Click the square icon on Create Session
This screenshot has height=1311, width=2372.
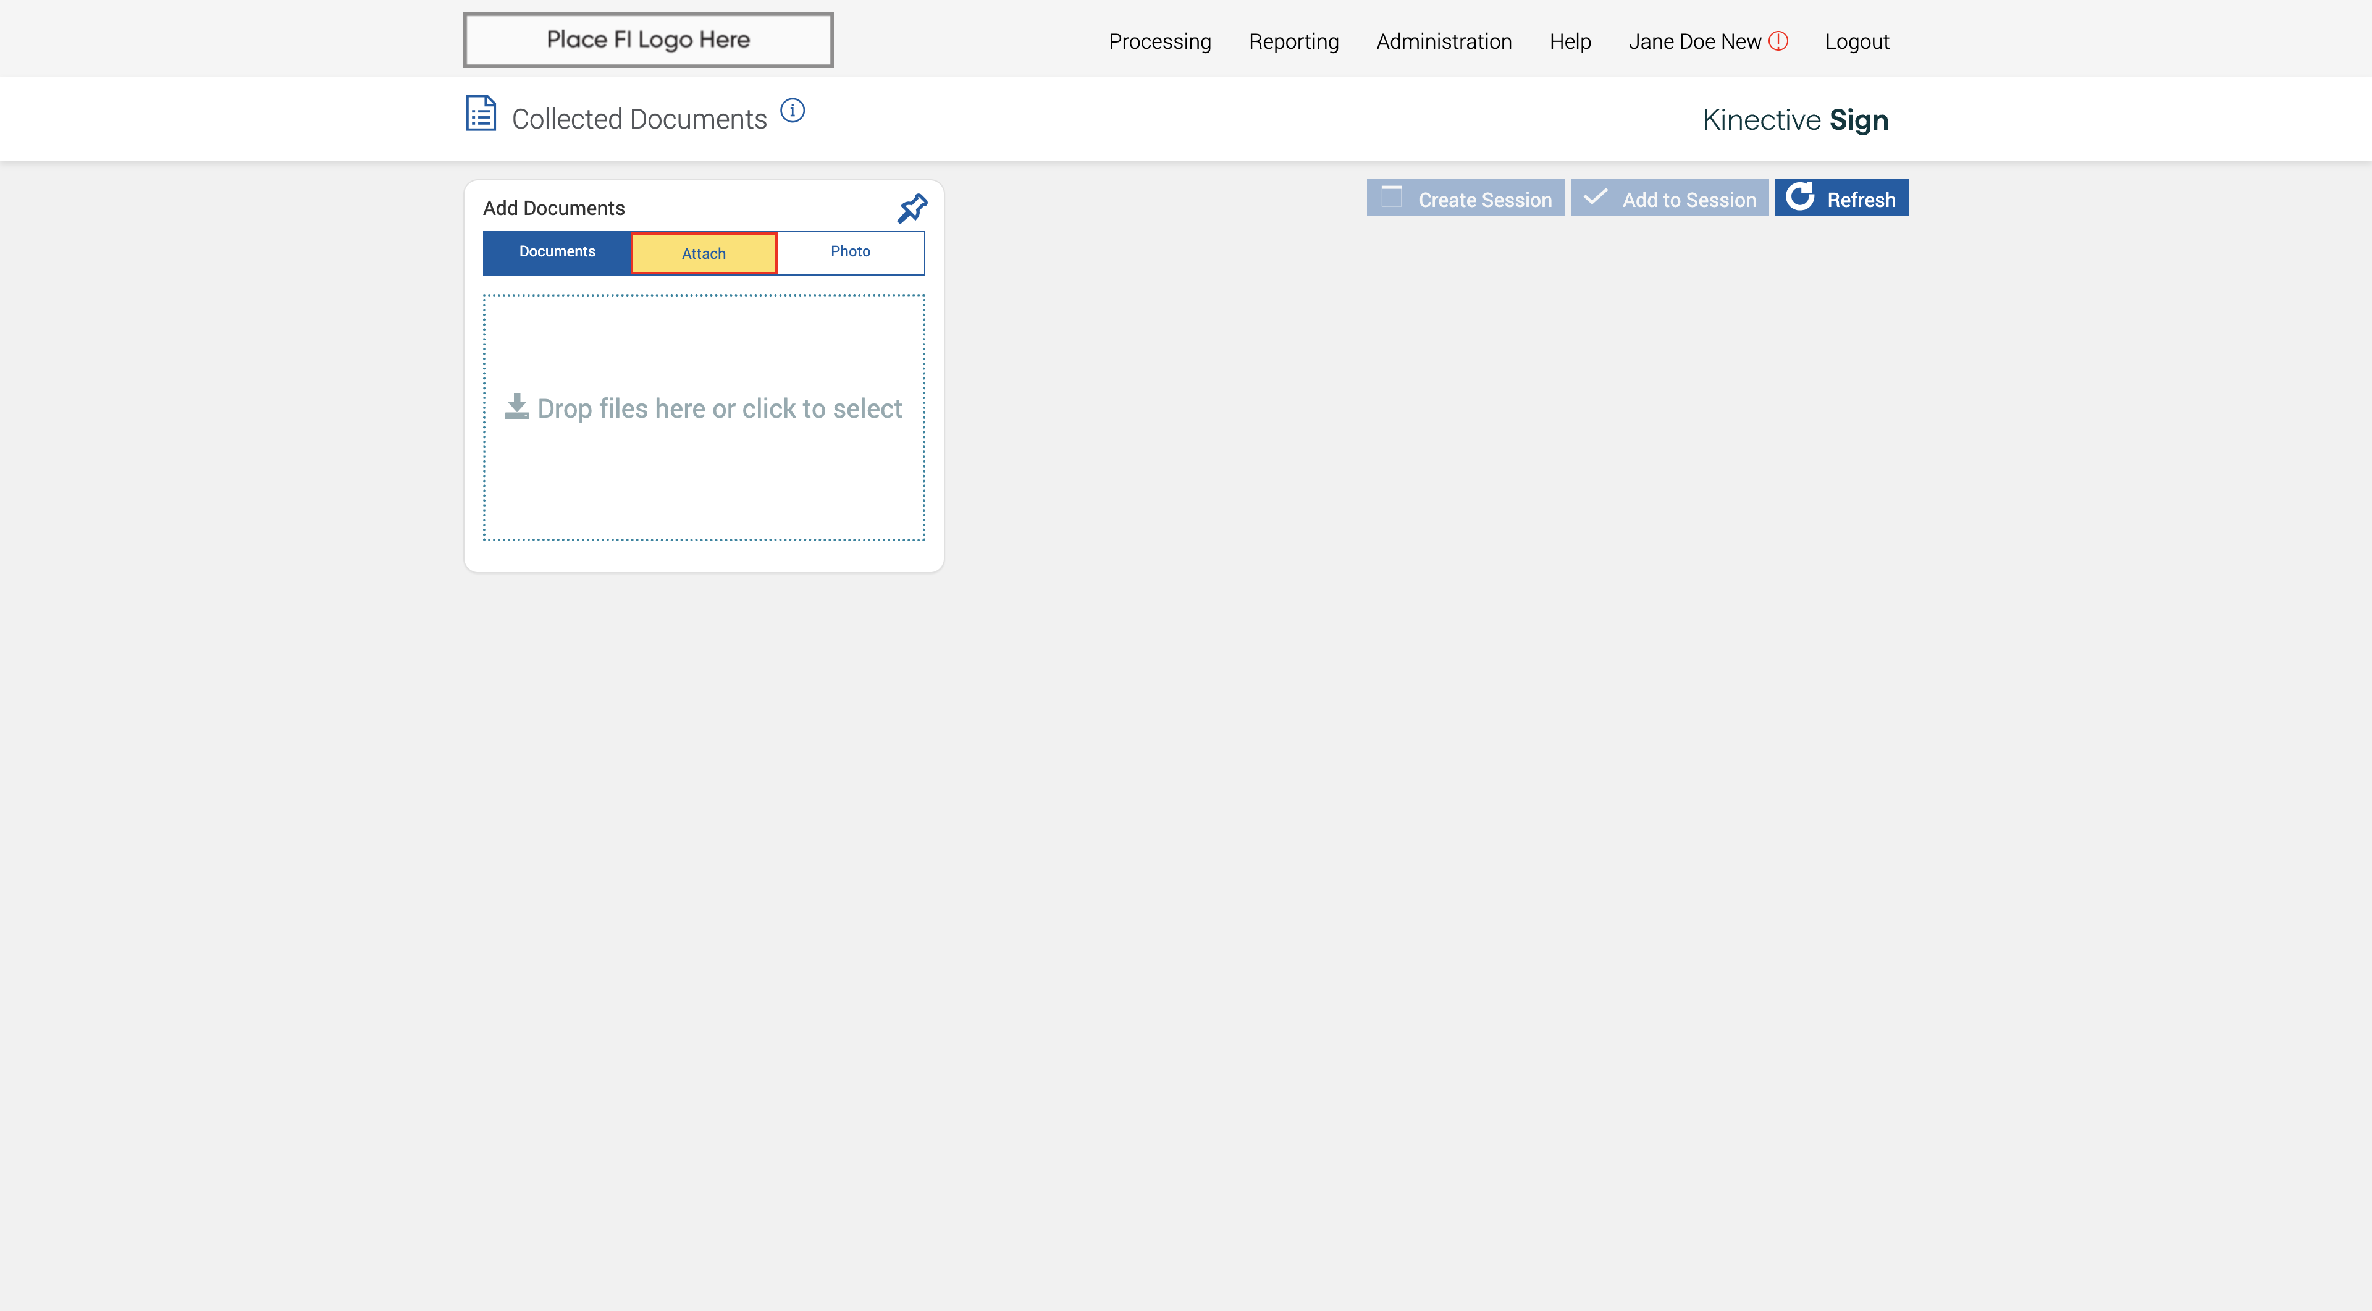click(1391, 197)
